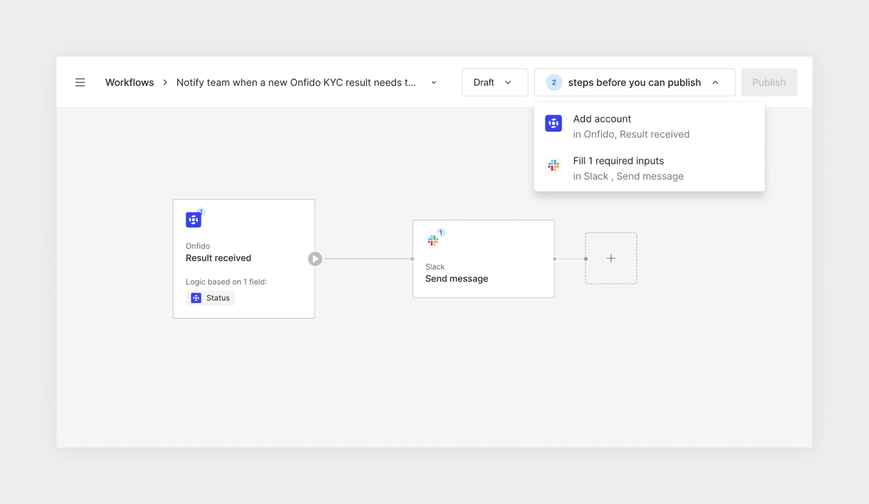
Task: Click the badge on the Slack node icon
Action: tap(441, 232)
